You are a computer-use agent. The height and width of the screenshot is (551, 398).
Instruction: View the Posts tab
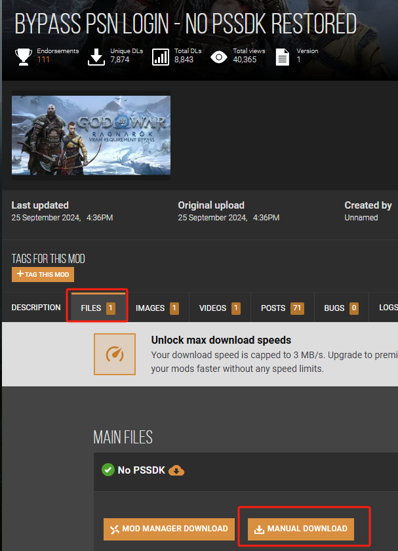tap(282, 308)
